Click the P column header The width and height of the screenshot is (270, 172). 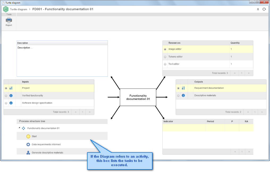[232, 122]
